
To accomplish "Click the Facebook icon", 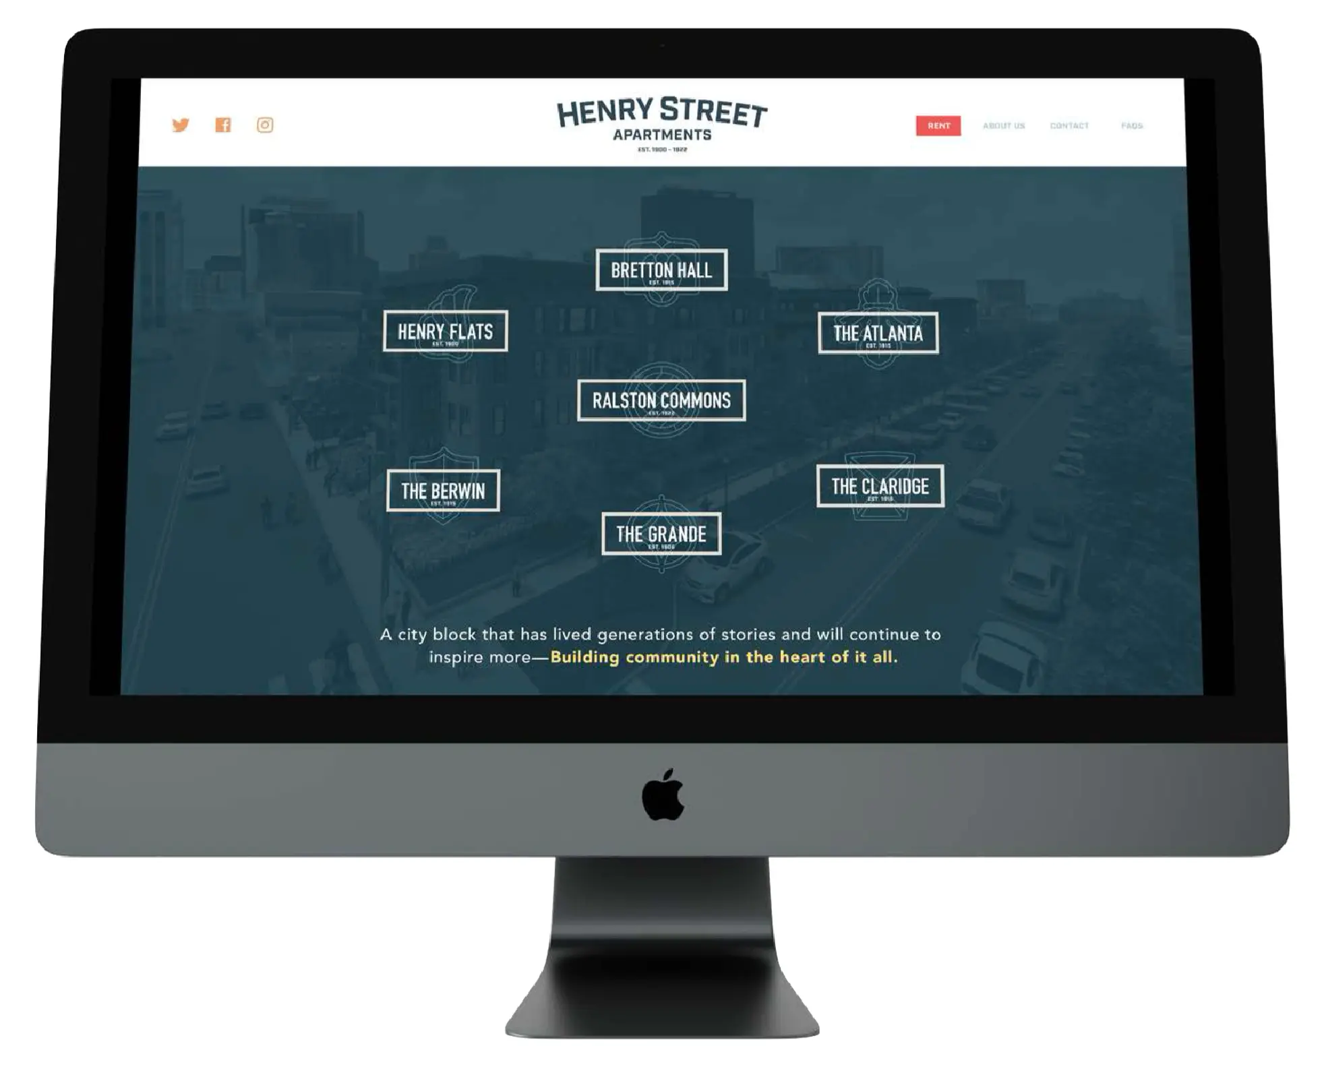I will tap(223, 125).
